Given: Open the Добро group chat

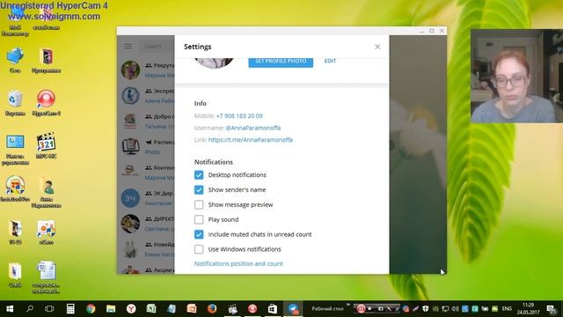Looking at the screenshot, I should click(x=146, y=122).
